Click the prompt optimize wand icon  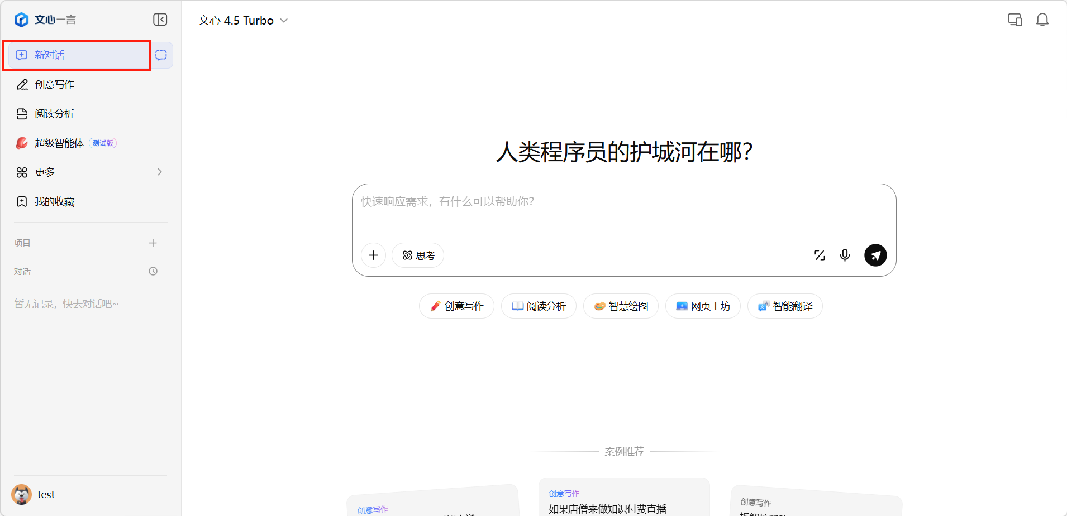[820, 255]
